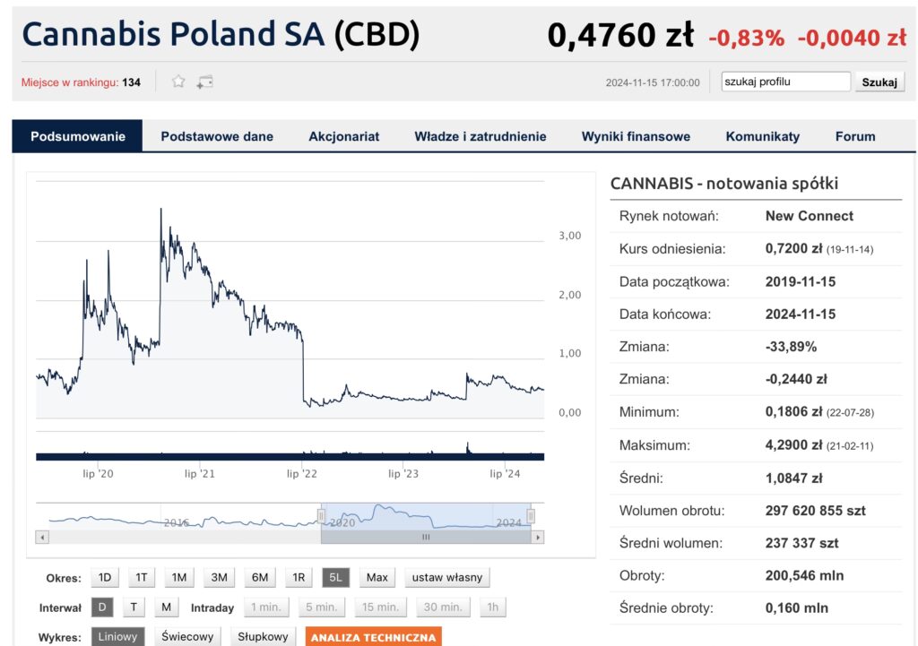
Task: Switch to the Wyniki finansowe tab
Action: tap(636, 136)
